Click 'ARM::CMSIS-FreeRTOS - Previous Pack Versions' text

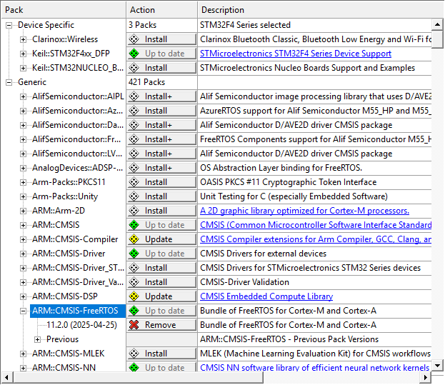coord(289,339)
